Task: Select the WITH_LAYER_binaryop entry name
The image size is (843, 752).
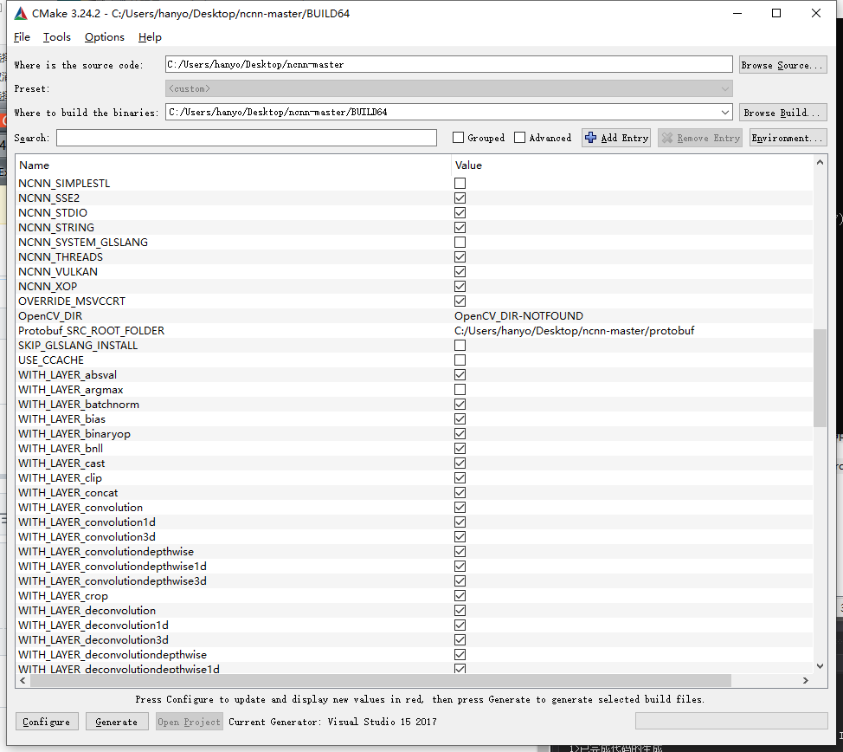Action: click(74, 434)
